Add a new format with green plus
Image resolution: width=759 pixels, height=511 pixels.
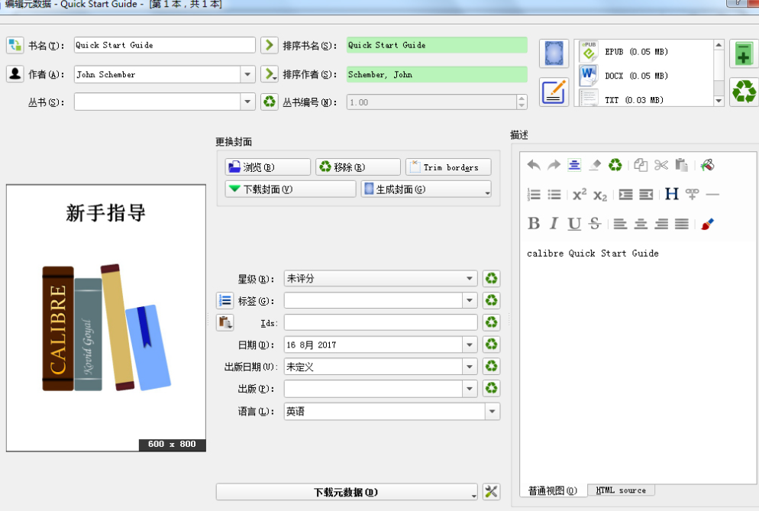744,53
